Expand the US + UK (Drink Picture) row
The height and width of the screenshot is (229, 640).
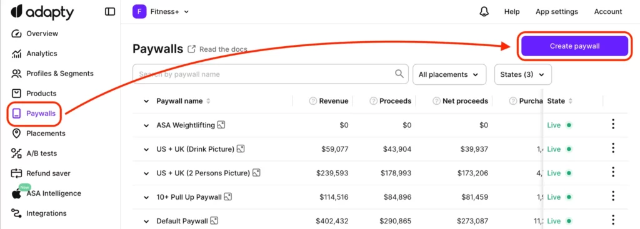(146, 150)
